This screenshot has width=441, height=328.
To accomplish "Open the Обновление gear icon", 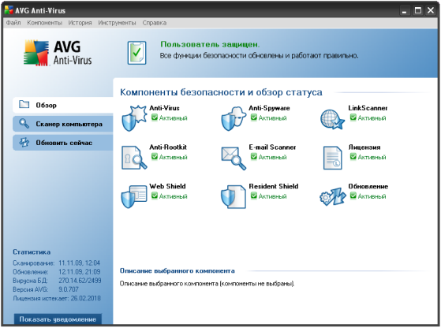I will 333,196.
